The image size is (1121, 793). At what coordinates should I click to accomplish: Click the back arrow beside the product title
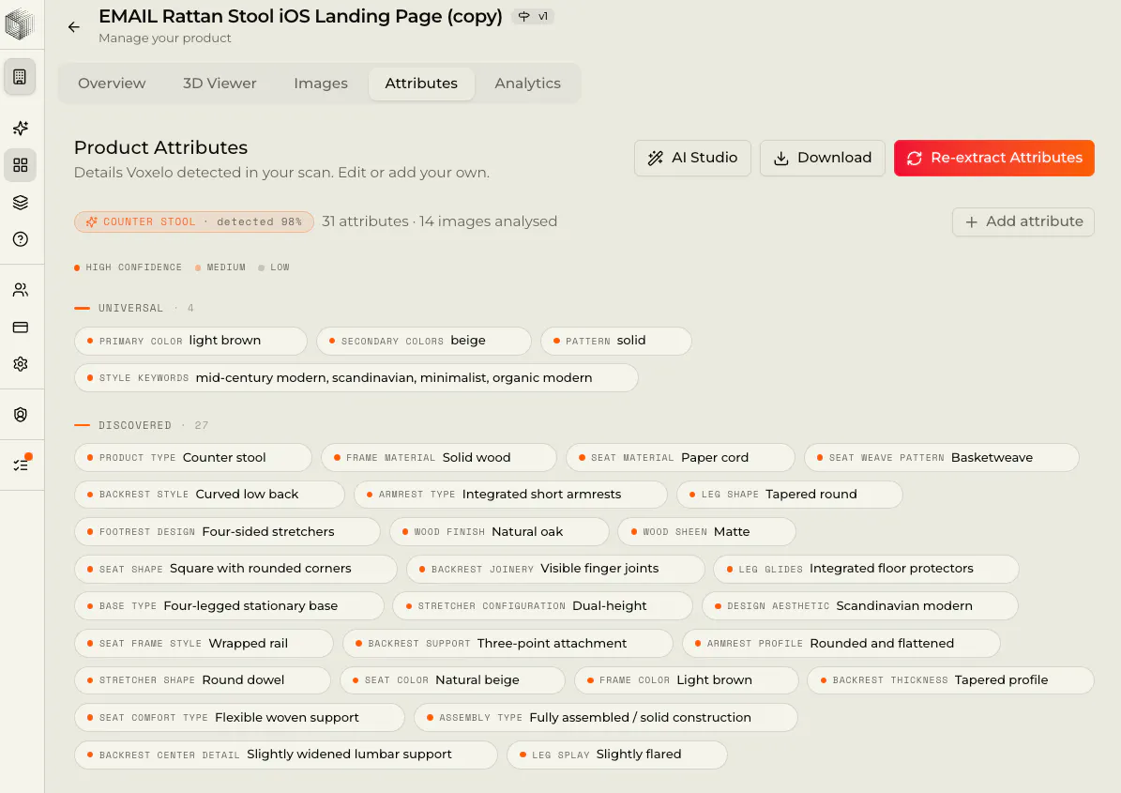73,27
